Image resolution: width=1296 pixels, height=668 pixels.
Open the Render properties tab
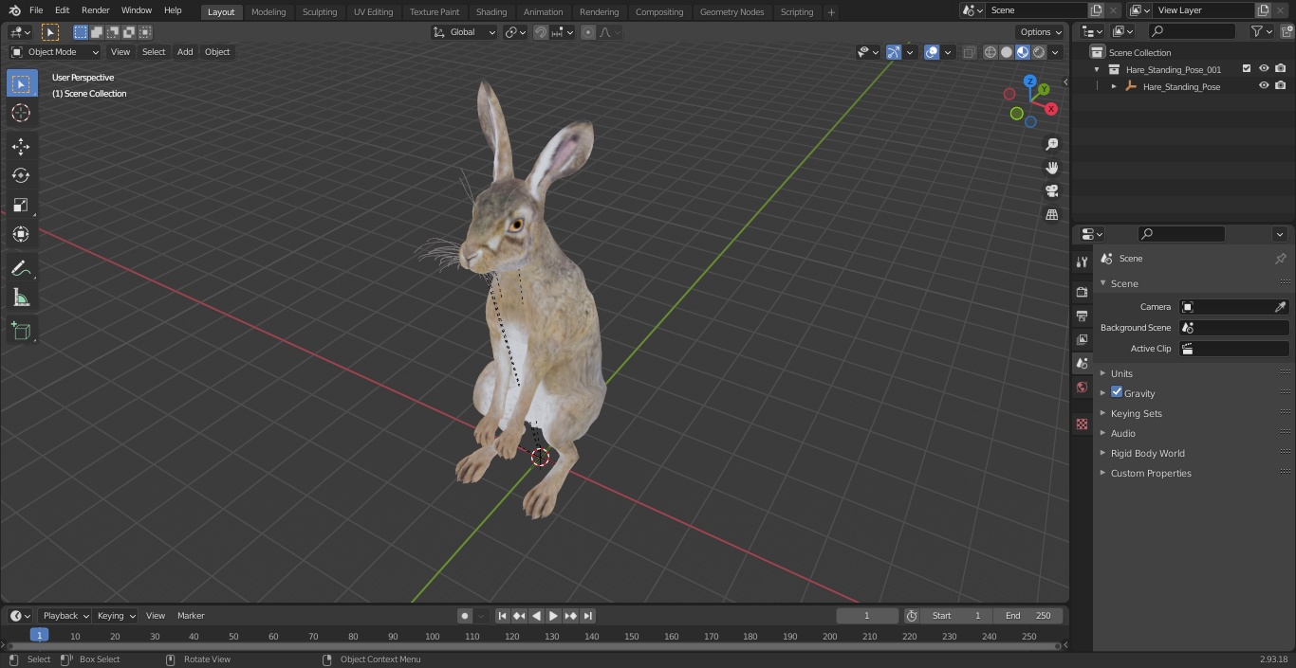click(1082, 292)
